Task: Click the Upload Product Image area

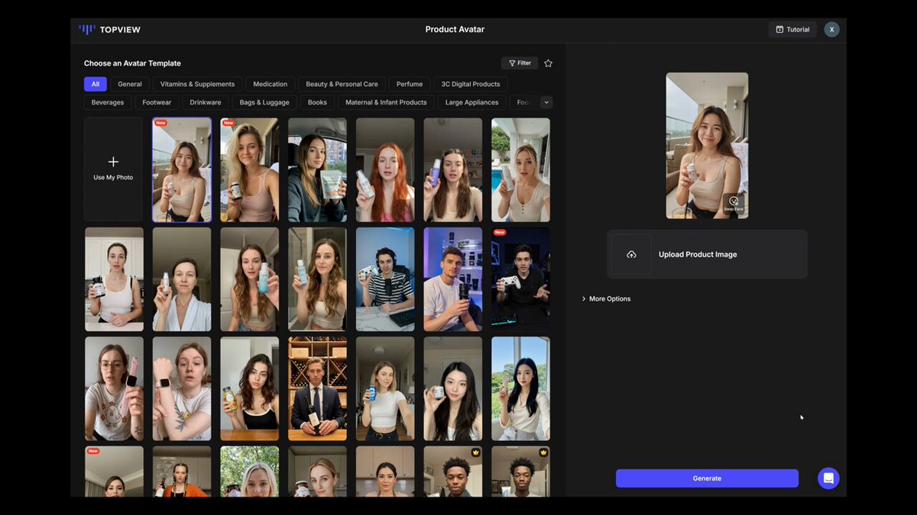Action: pyautogui.click(x=707, y=254)
